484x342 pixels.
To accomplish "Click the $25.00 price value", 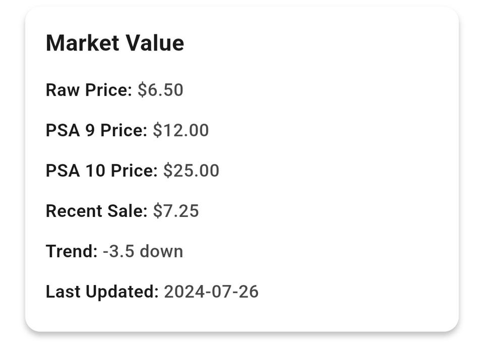I will click(x=191, y=170).
